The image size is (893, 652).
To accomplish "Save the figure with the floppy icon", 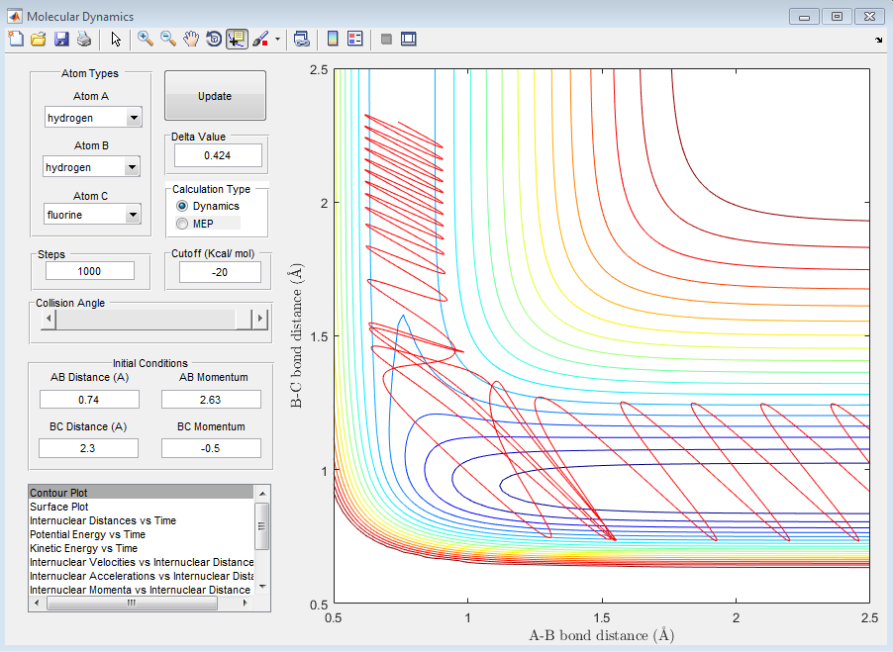I will [61, 39].
